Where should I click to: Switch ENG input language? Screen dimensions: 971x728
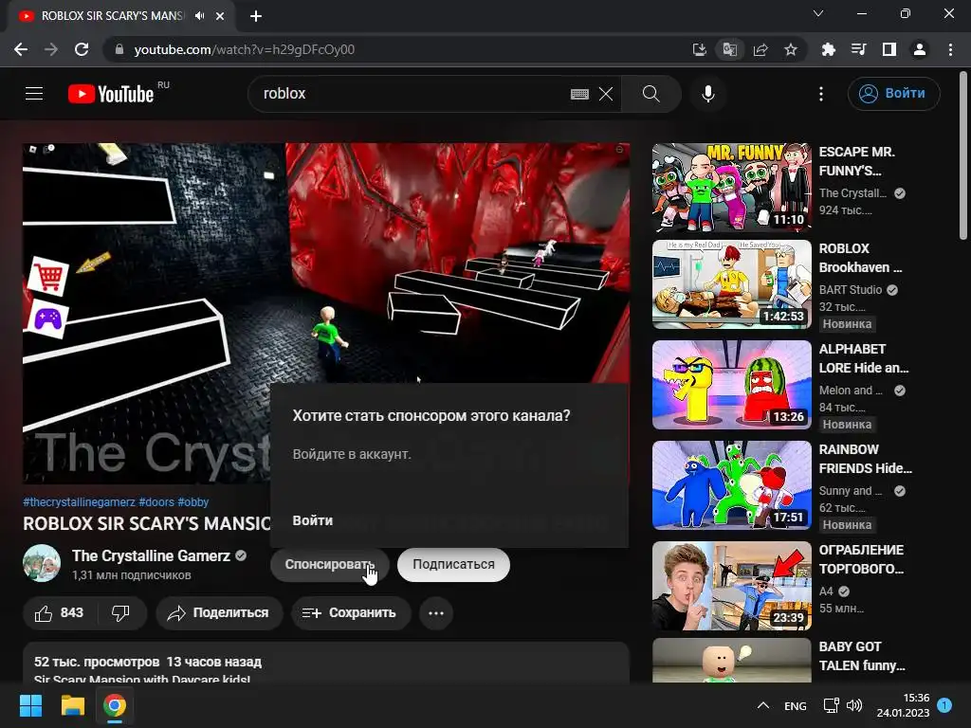[796, 705]
